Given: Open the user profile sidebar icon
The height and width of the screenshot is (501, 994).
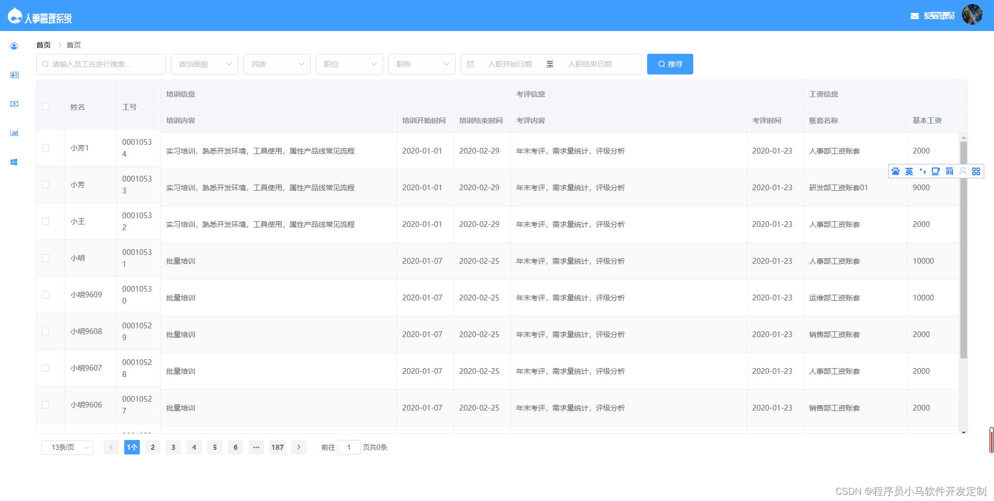Looking at the screenshot, I should [x=14, y=46].
